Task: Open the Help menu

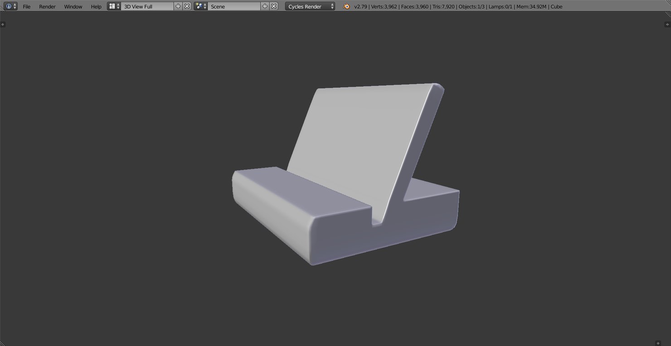Action: (x=96, y=6)
